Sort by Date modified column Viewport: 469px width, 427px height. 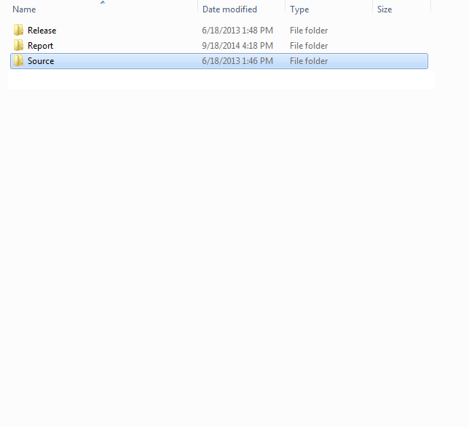[229, 9]
